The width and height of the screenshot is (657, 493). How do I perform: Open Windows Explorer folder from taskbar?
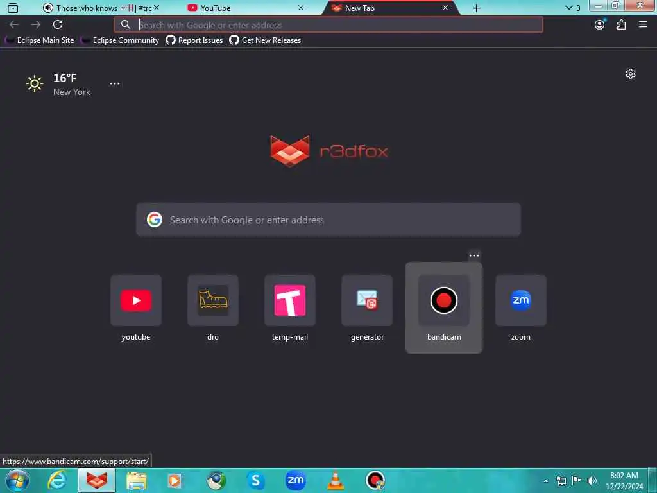click(137, 480)
